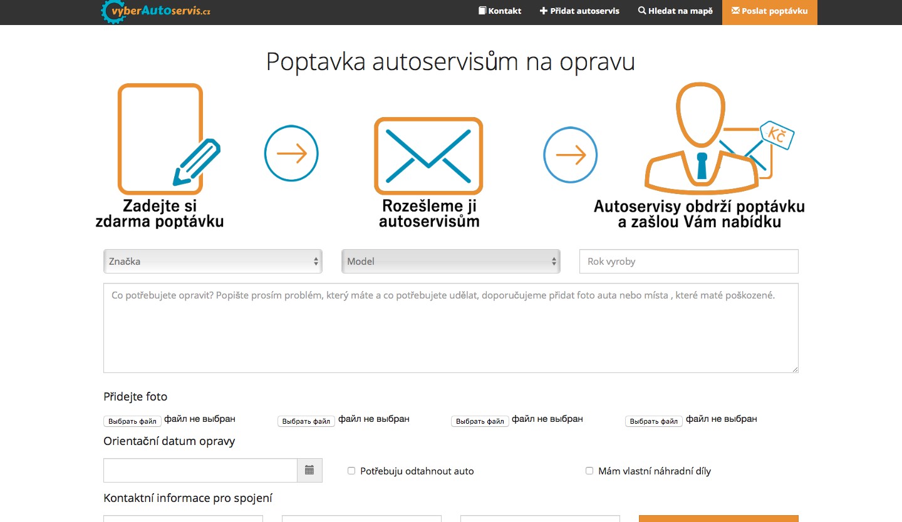This screenshot has width=902, height=522.
Task: Click the Poptavka autoservisům na opravu heading
Action: (450, 62)
